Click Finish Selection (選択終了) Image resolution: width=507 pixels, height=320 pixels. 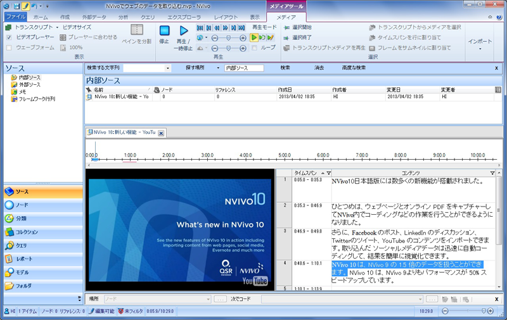click(297, 37)
